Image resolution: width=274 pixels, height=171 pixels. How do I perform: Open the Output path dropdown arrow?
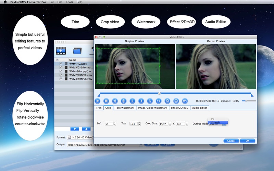point(141,145)
